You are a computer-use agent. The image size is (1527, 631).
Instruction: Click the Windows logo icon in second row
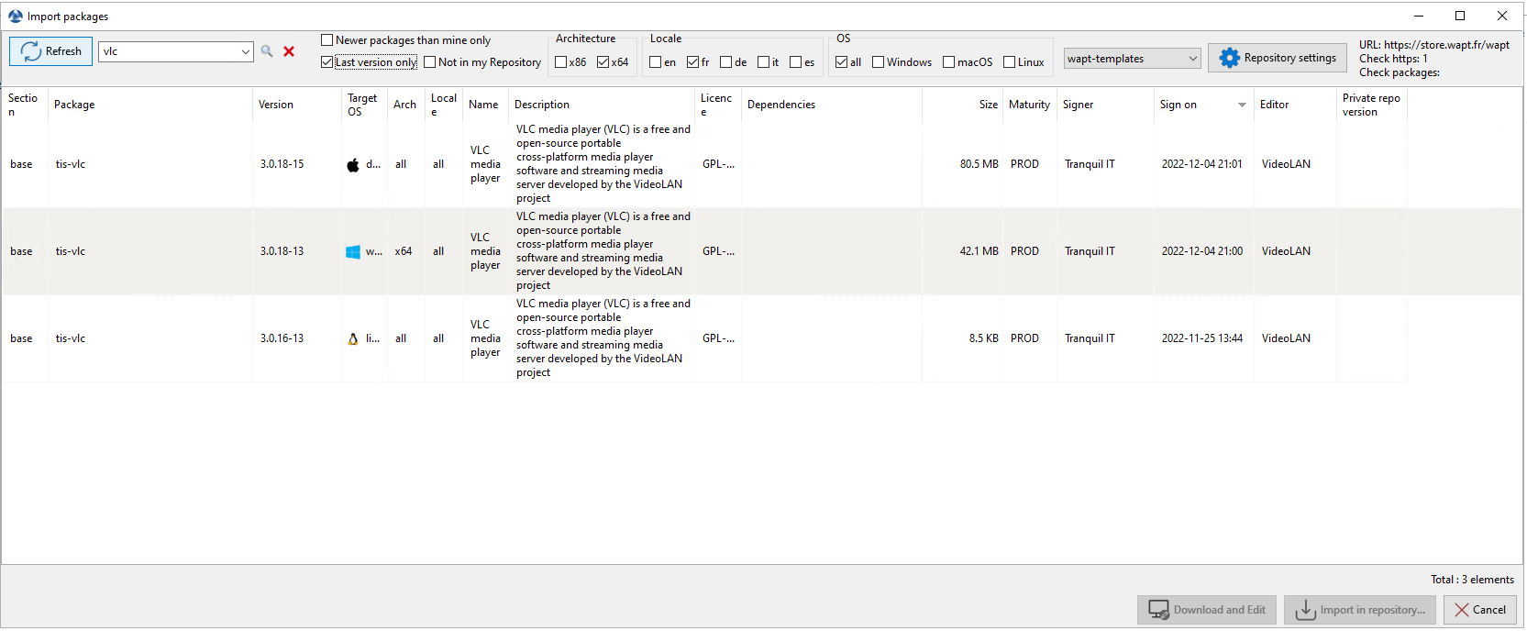pos(353,252)
